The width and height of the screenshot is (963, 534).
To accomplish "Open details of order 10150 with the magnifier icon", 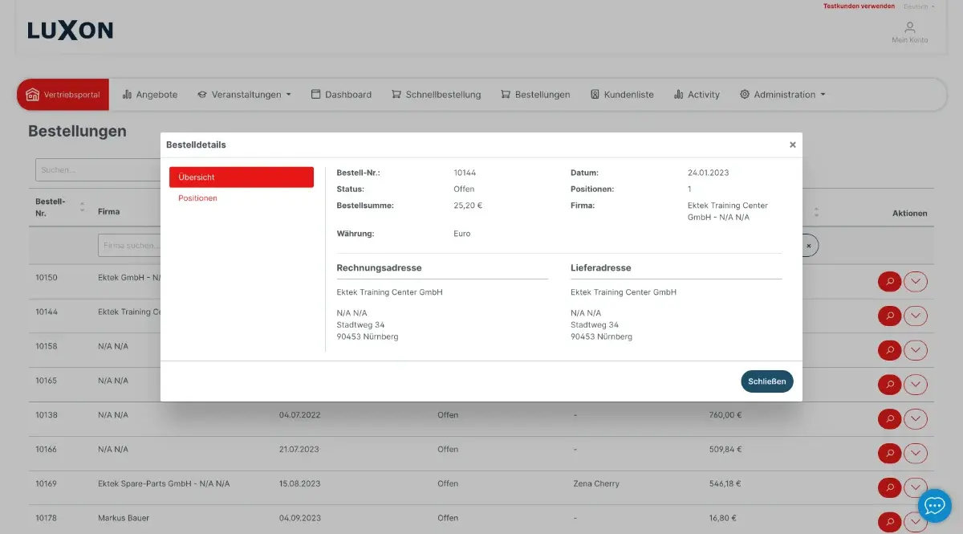I will [889, 281].
